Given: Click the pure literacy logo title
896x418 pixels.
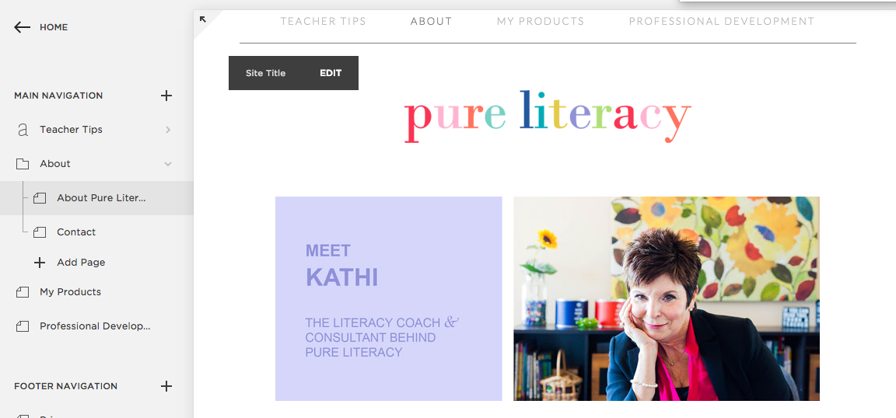Looking at the screenshot, I should 548,117.
